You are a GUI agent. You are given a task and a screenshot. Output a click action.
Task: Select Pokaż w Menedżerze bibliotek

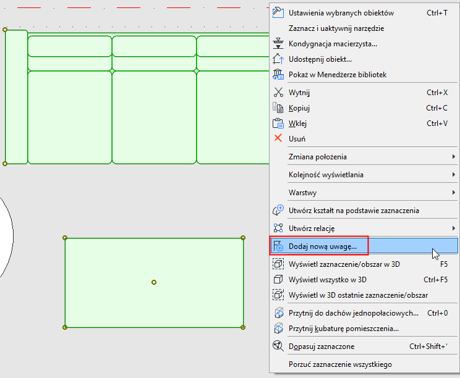pos(364,75)
